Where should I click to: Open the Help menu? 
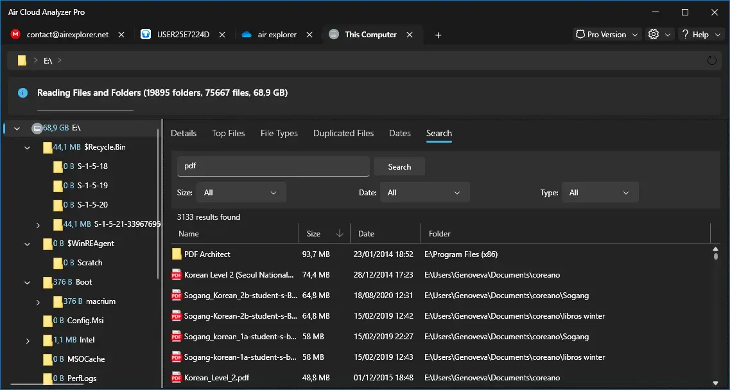pyautogui.click(x=700, y=35)
